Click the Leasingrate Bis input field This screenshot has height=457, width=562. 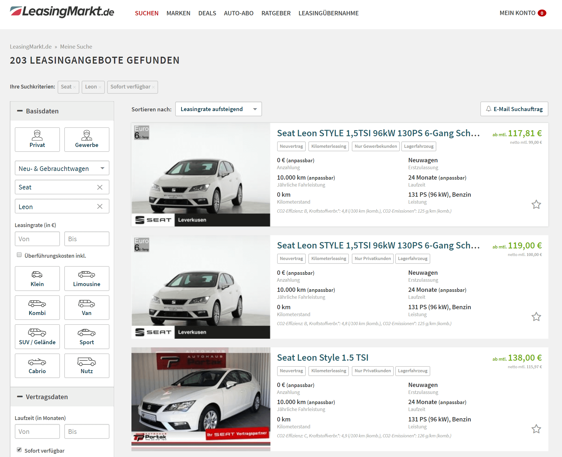point(87,239)
